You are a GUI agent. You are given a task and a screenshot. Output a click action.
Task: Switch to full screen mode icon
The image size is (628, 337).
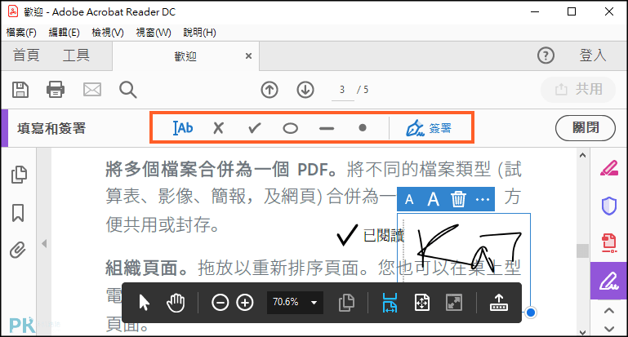click(x=454, y=303)
